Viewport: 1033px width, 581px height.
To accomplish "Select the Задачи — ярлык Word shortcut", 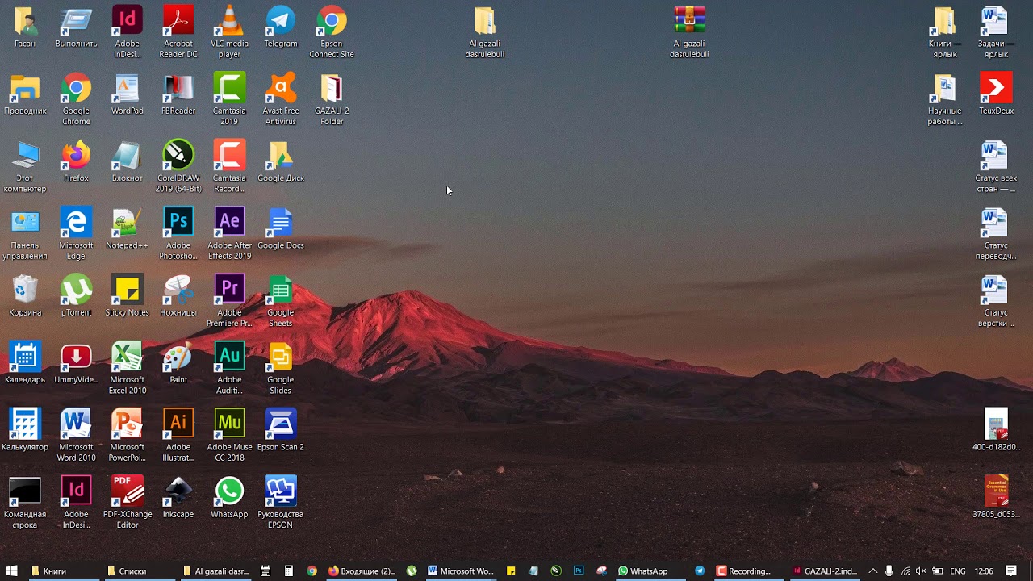I will [x=996, y=32].
